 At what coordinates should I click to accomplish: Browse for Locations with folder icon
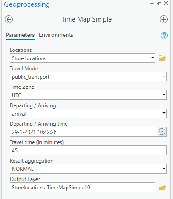[x=162, y=58]
